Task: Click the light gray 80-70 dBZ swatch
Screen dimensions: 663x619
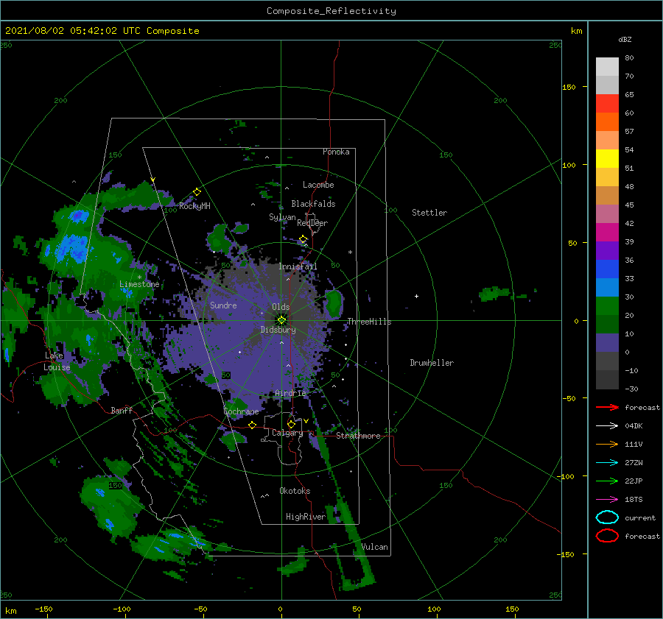Action: [607, 67]
